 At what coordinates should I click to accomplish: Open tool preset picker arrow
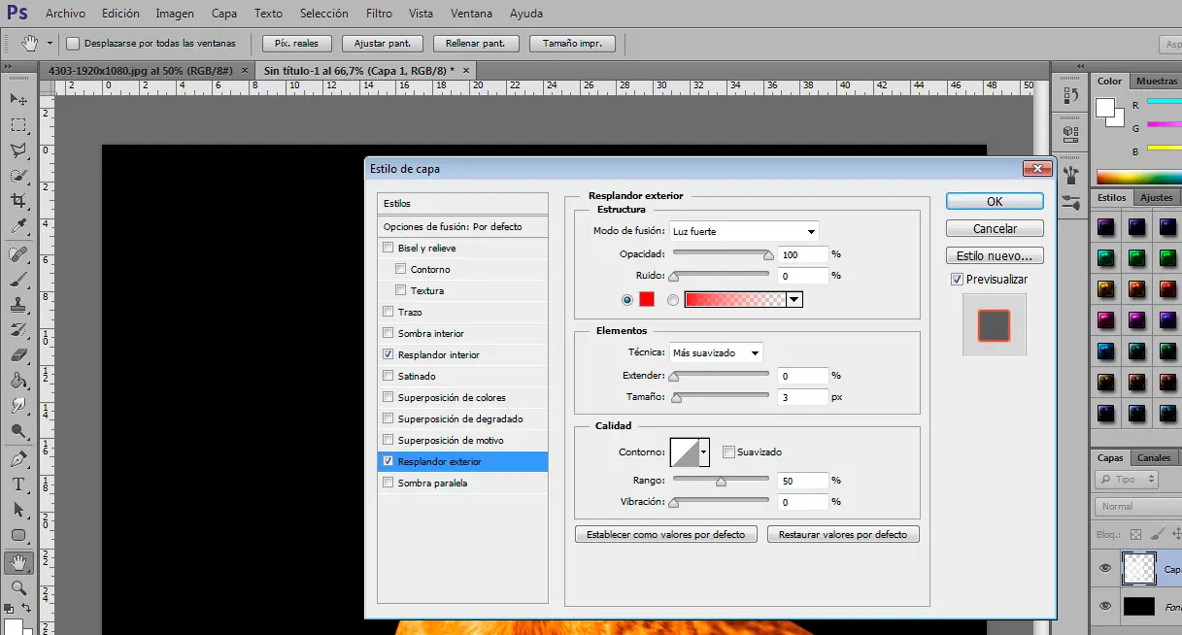[50, 43]
